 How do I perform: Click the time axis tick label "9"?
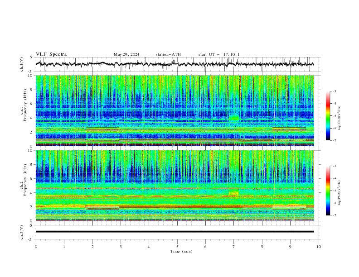(290, 247)
